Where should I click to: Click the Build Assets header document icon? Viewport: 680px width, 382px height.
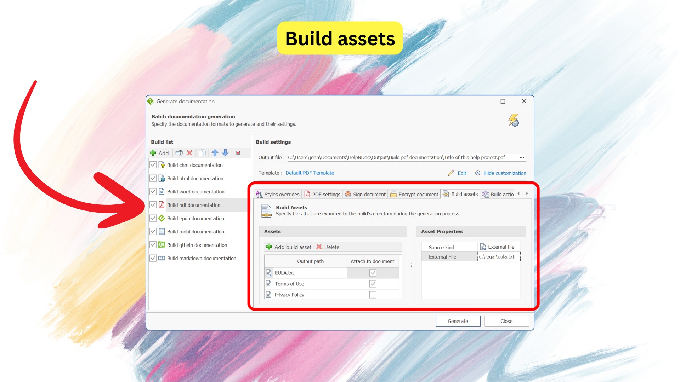pos(266,211)
